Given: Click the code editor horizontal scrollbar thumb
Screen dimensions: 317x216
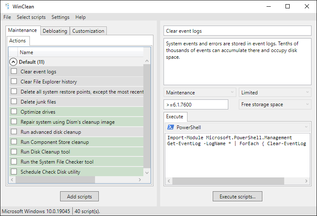Looking at the screenshot, I should pyautogui.click(x=228, y=181).
